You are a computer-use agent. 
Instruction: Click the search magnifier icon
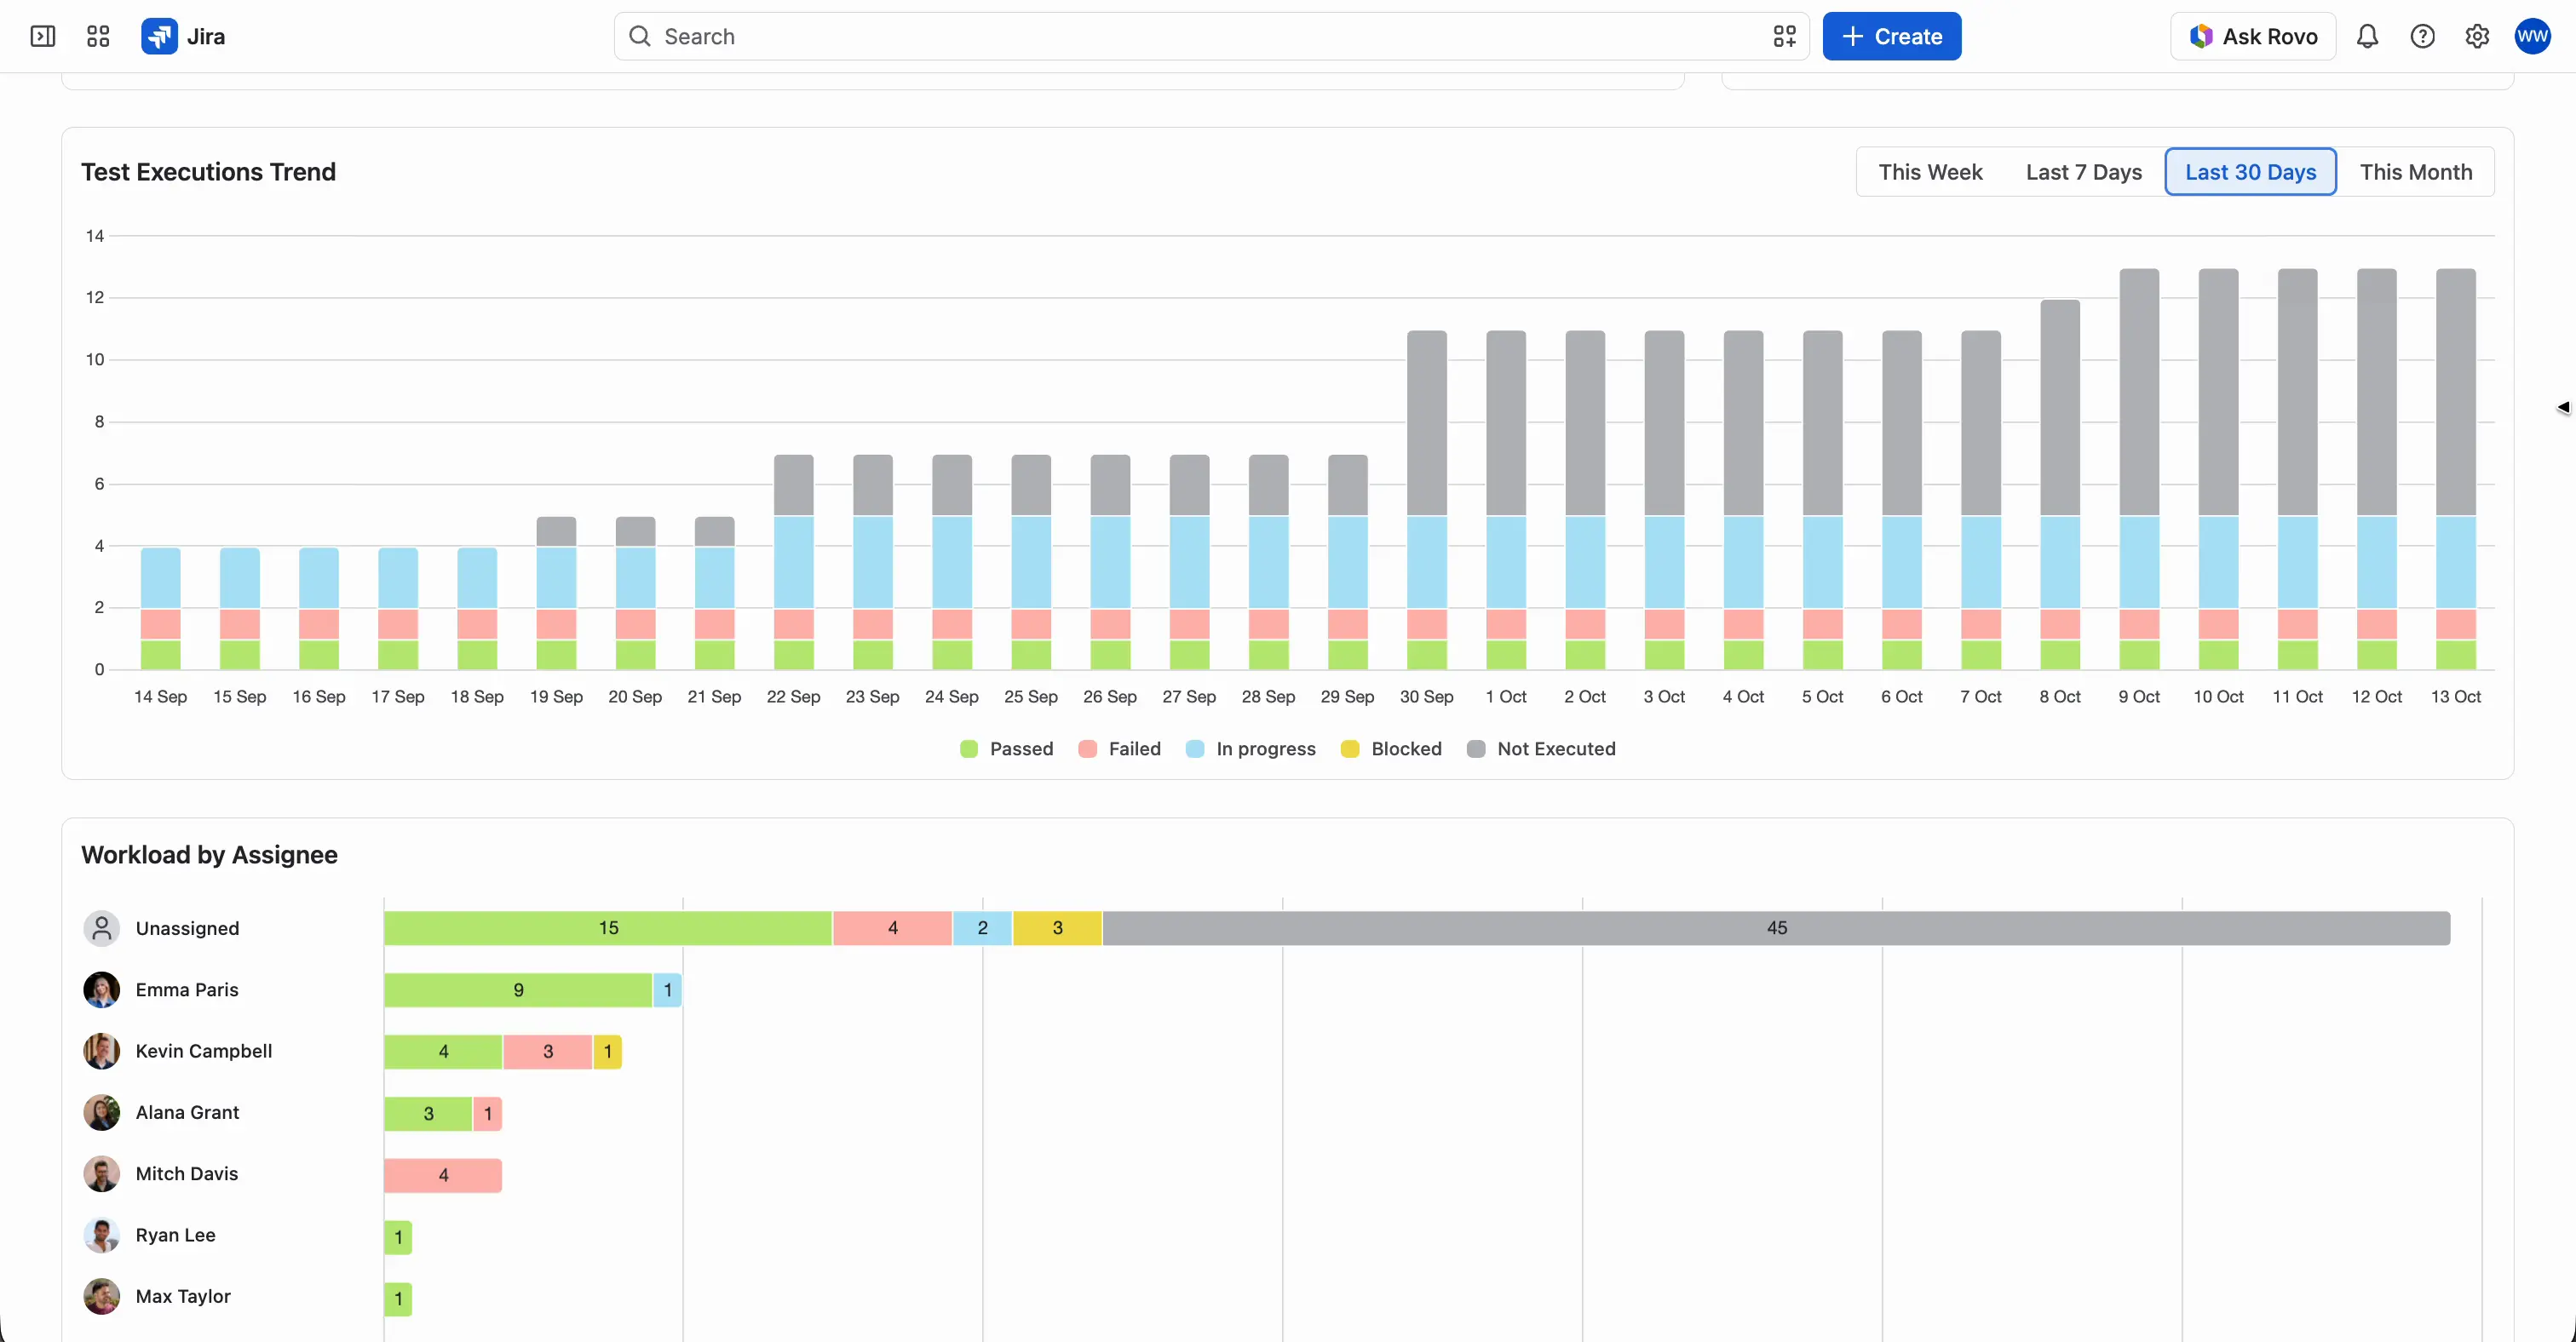click(x=640, y=37)
